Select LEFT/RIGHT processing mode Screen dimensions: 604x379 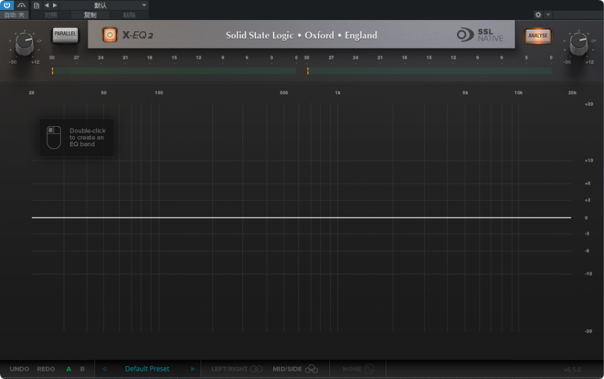coord(237,369)
